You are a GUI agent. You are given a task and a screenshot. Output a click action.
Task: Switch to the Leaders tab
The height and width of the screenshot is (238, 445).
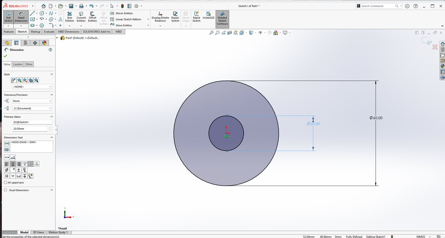(x=18, y=64)
